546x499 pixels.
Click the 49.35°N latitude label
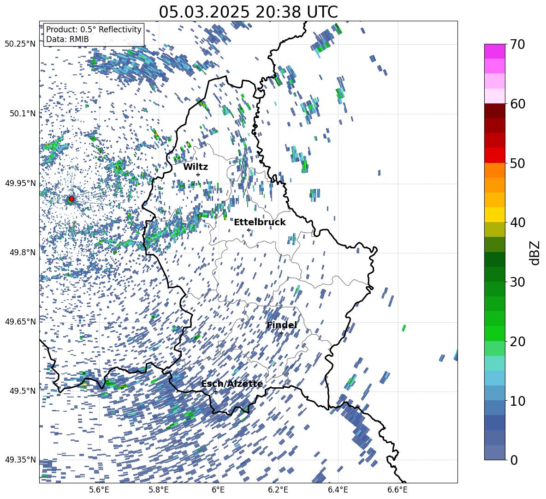coord(20,460)
